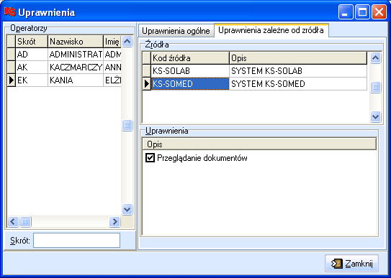Screen dimensions: 391x278
Task: Click the KS application logo in title bar
Action: point(10,11)
